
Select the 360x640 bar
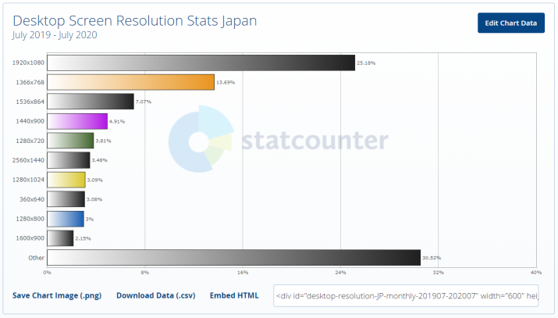(66, 199)
